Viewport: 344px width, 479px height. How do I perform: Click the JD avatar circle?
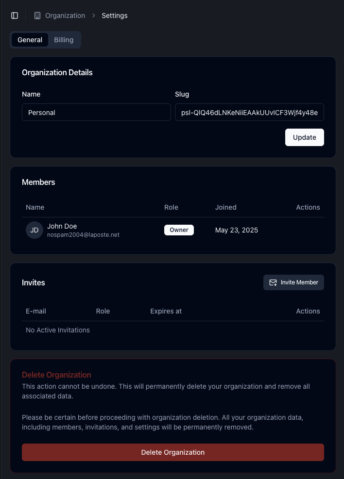pos(34,230)
